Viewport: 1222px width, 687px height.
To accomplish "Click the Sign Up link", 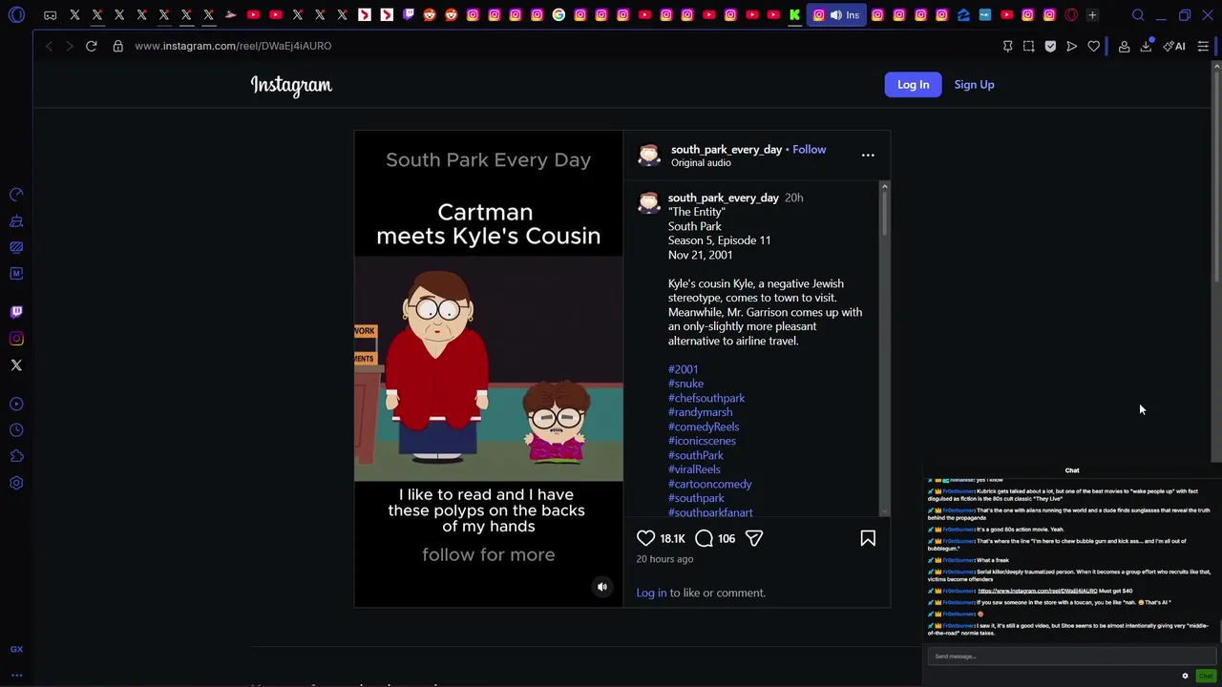I will point(974,84).
